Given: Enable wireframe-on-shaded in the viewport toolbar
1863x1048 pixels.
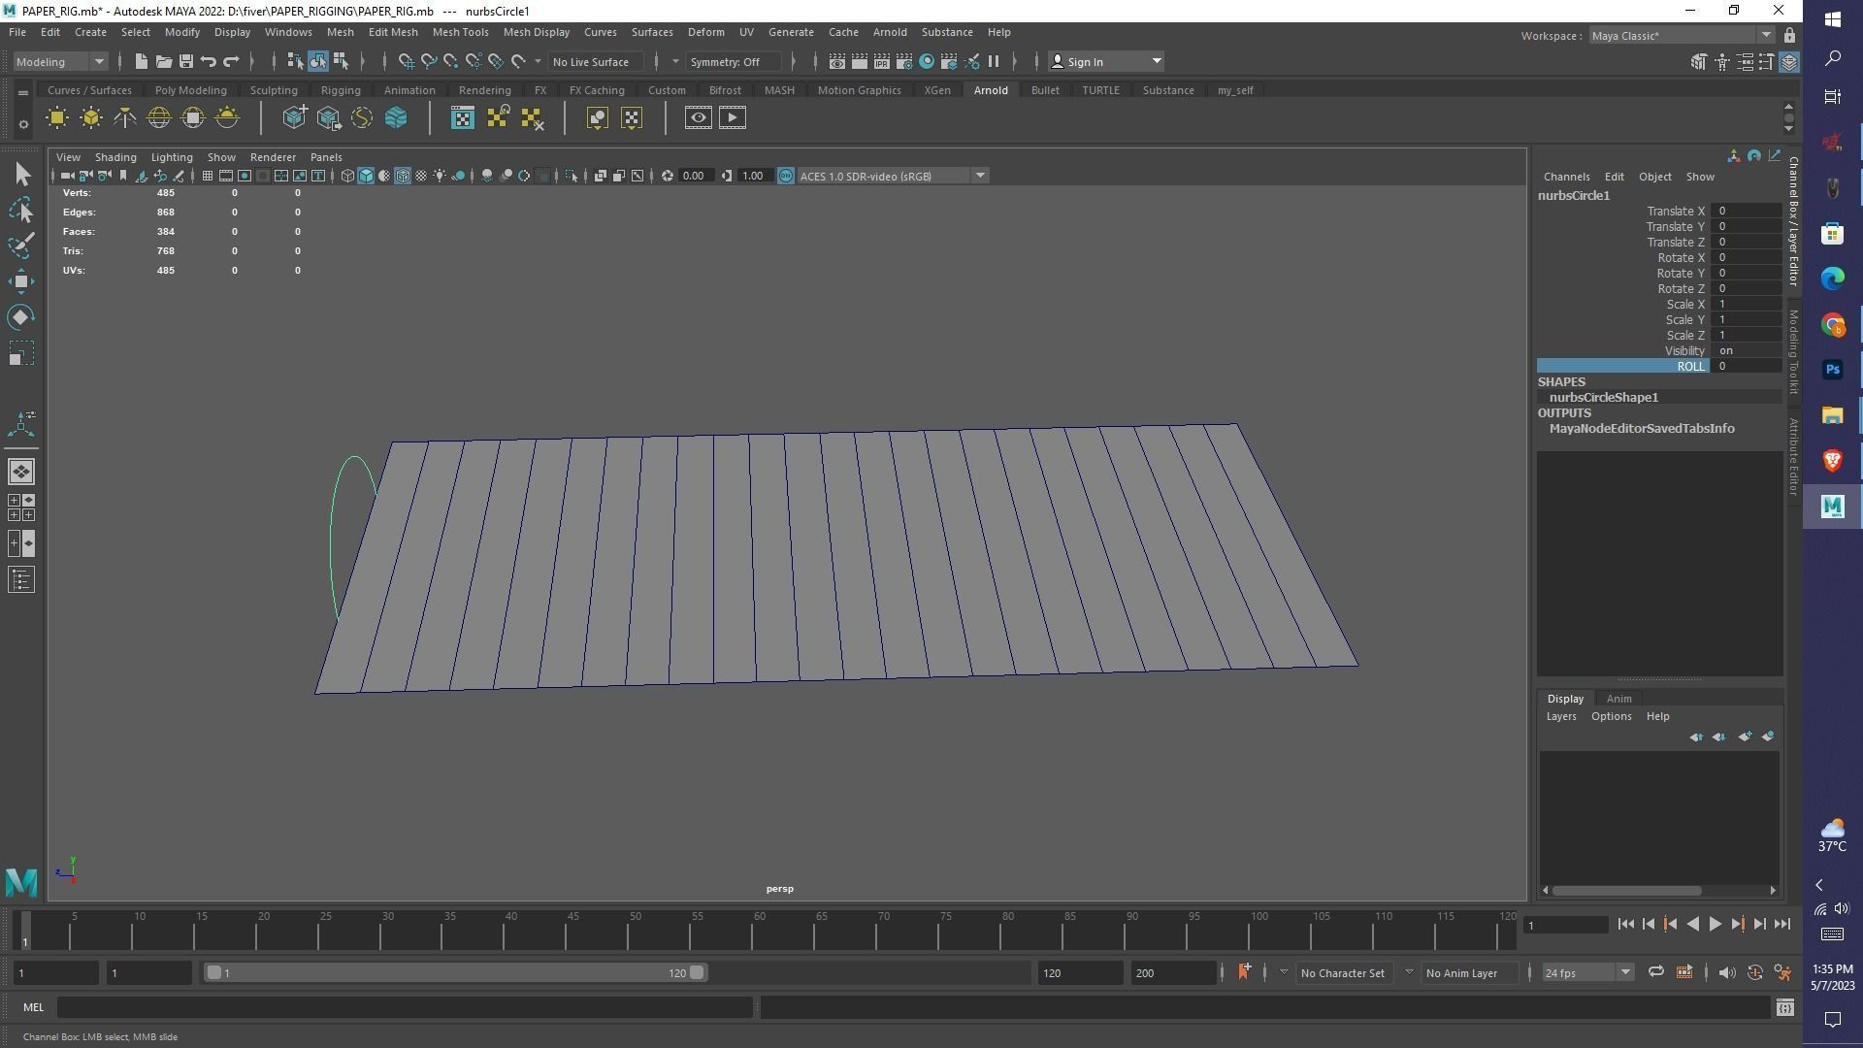Looking at the screenshot, I should [403, 176].
